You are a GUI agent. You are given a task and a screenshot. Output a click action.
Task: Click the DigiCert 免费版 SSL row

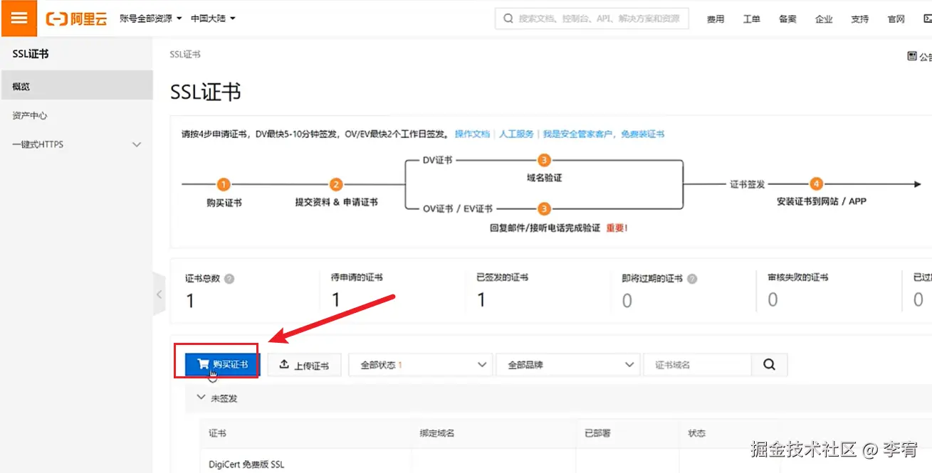(246, 464)
